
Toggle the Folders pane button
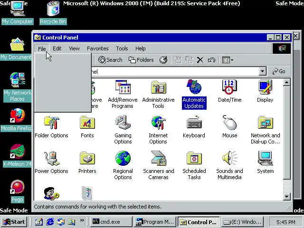pyautogui.click(x=141, y=60)
